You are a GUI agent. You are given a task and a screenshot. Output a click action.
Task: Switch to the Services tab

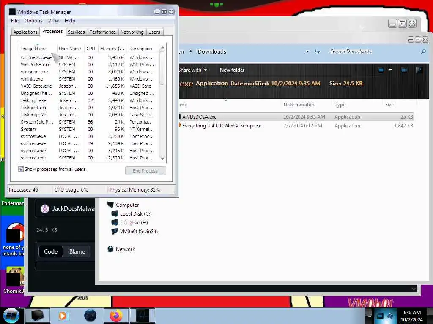[76, 32]
